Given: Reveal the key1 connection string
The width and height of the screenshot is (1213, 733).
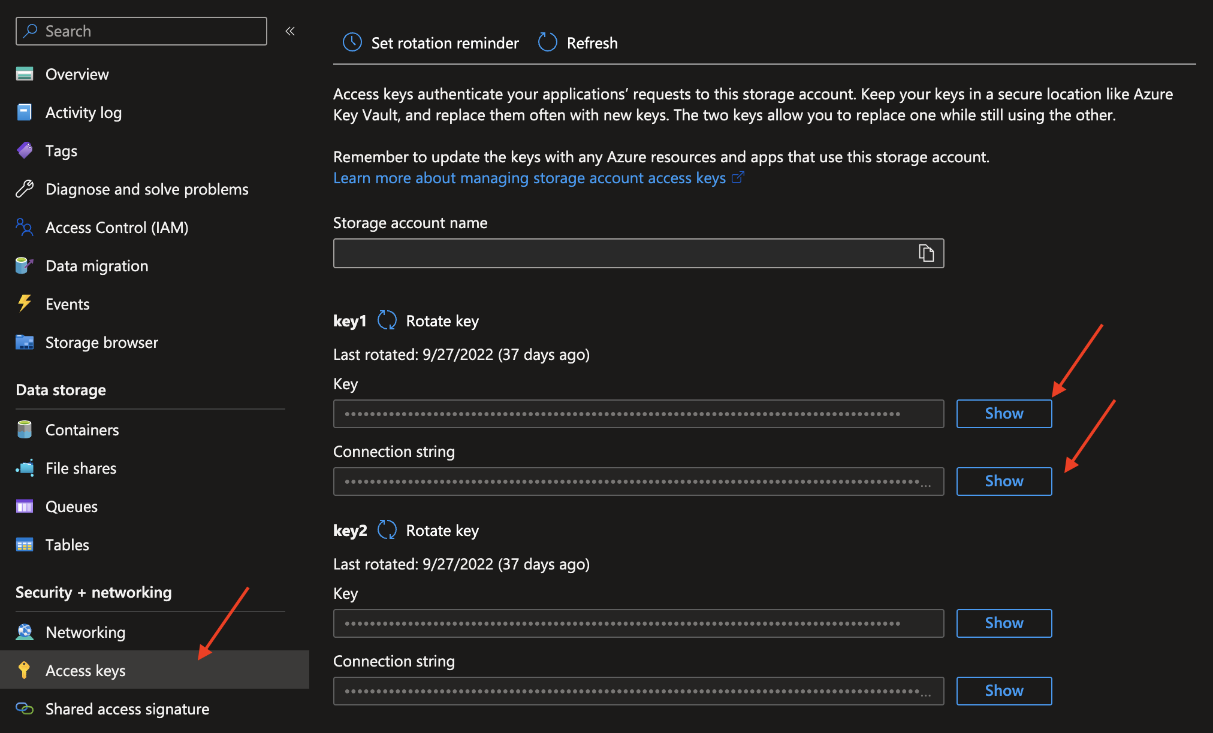Looking at the screenshot, I should click(x=1003, y=481).
